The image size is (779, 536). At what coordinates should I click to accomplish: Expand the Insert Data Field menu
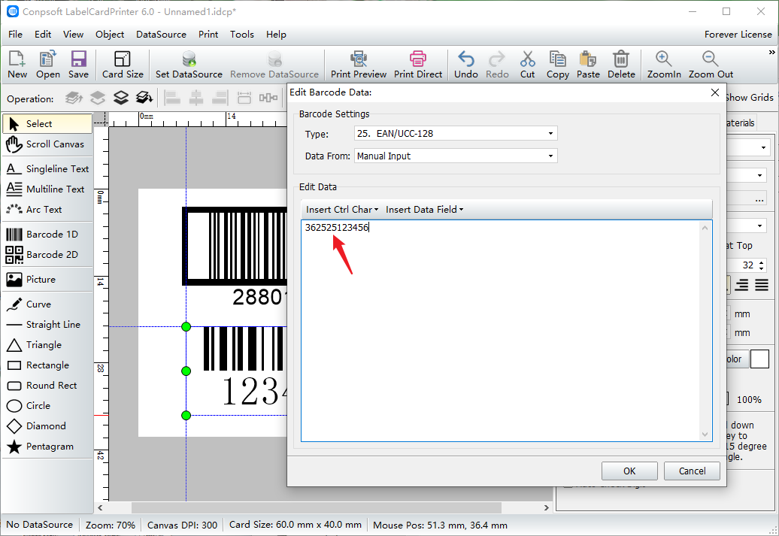click(424, 210)
